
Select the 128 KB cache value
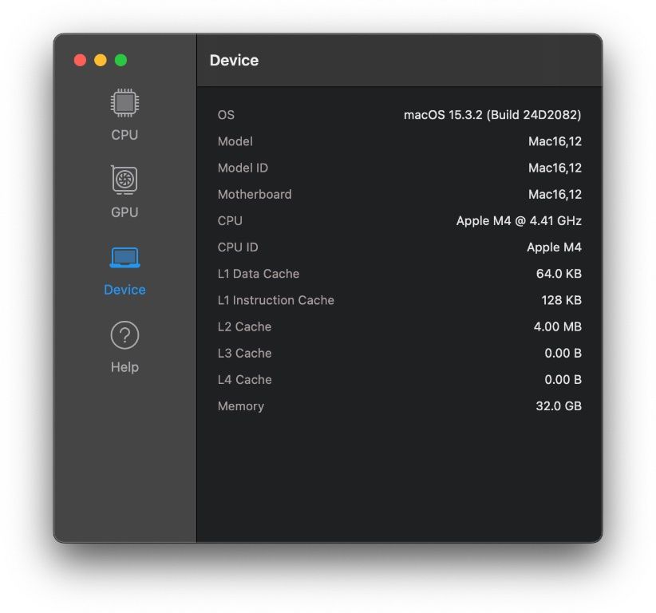pyautogui.click(x=561, y=300)
